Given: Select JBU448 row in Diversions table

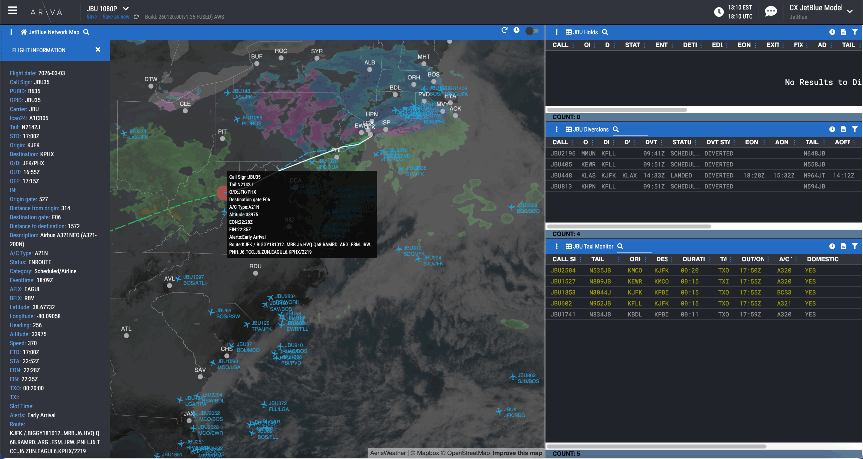Looking at the screenshot, I should click(x=561, y=176).
